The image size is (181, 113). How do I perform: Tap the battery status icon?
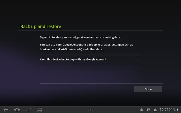click(177, 110)
